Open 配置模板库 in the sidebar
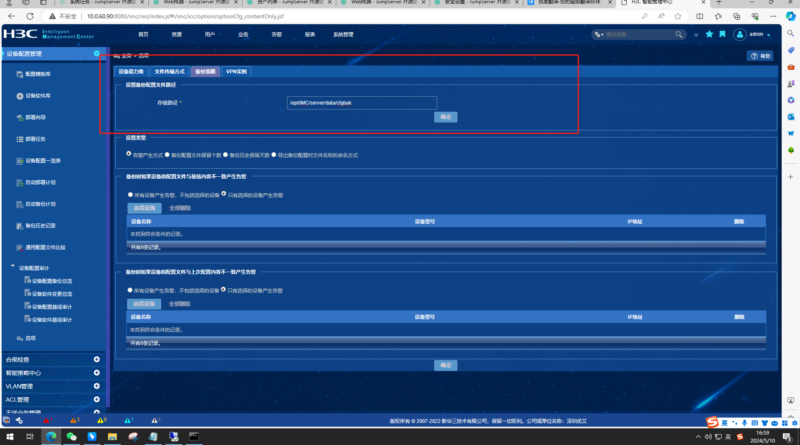Image resolution: width=800 pixels, height=445 pixels. pos(34,74)
